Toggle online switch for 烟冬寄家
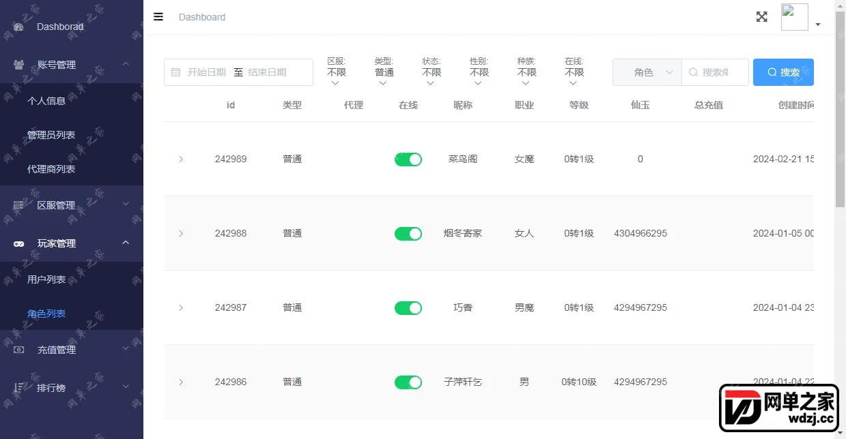The width and height of the screenshot is (846, 439). (x=408, y=234)
